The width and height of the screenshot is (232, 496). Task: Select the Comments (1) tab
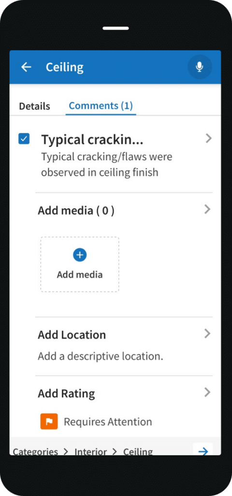(101, 106)
